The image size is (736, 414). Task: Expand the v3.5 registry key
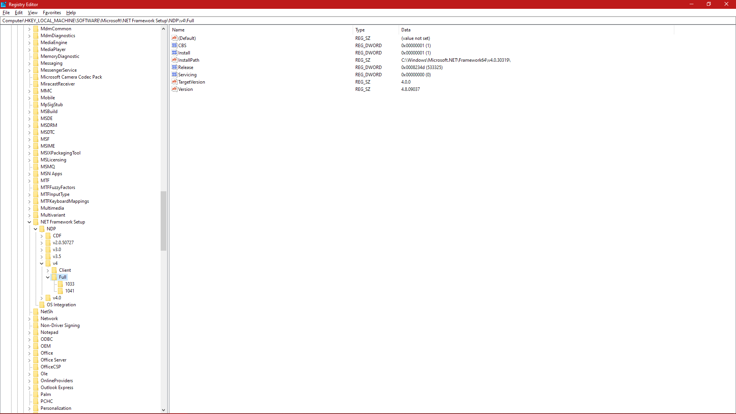(x=42, y=256)
